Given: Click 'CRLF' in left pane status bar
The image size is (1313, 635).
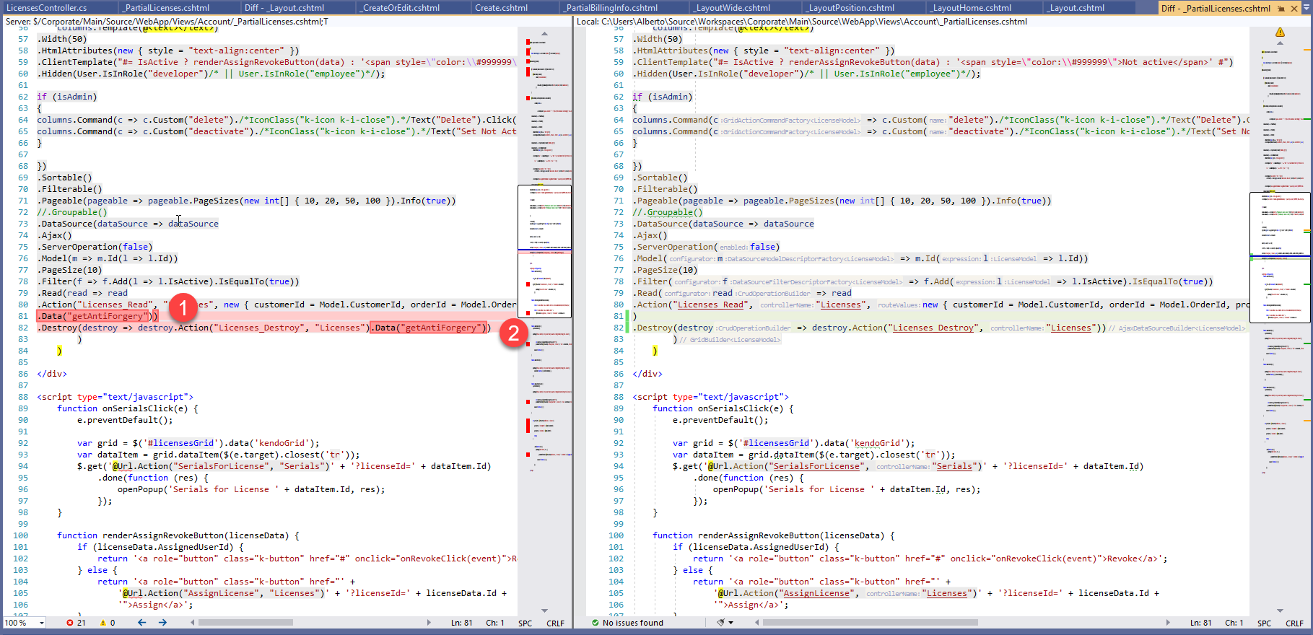Looking at the screenshot, I should 556,623.
